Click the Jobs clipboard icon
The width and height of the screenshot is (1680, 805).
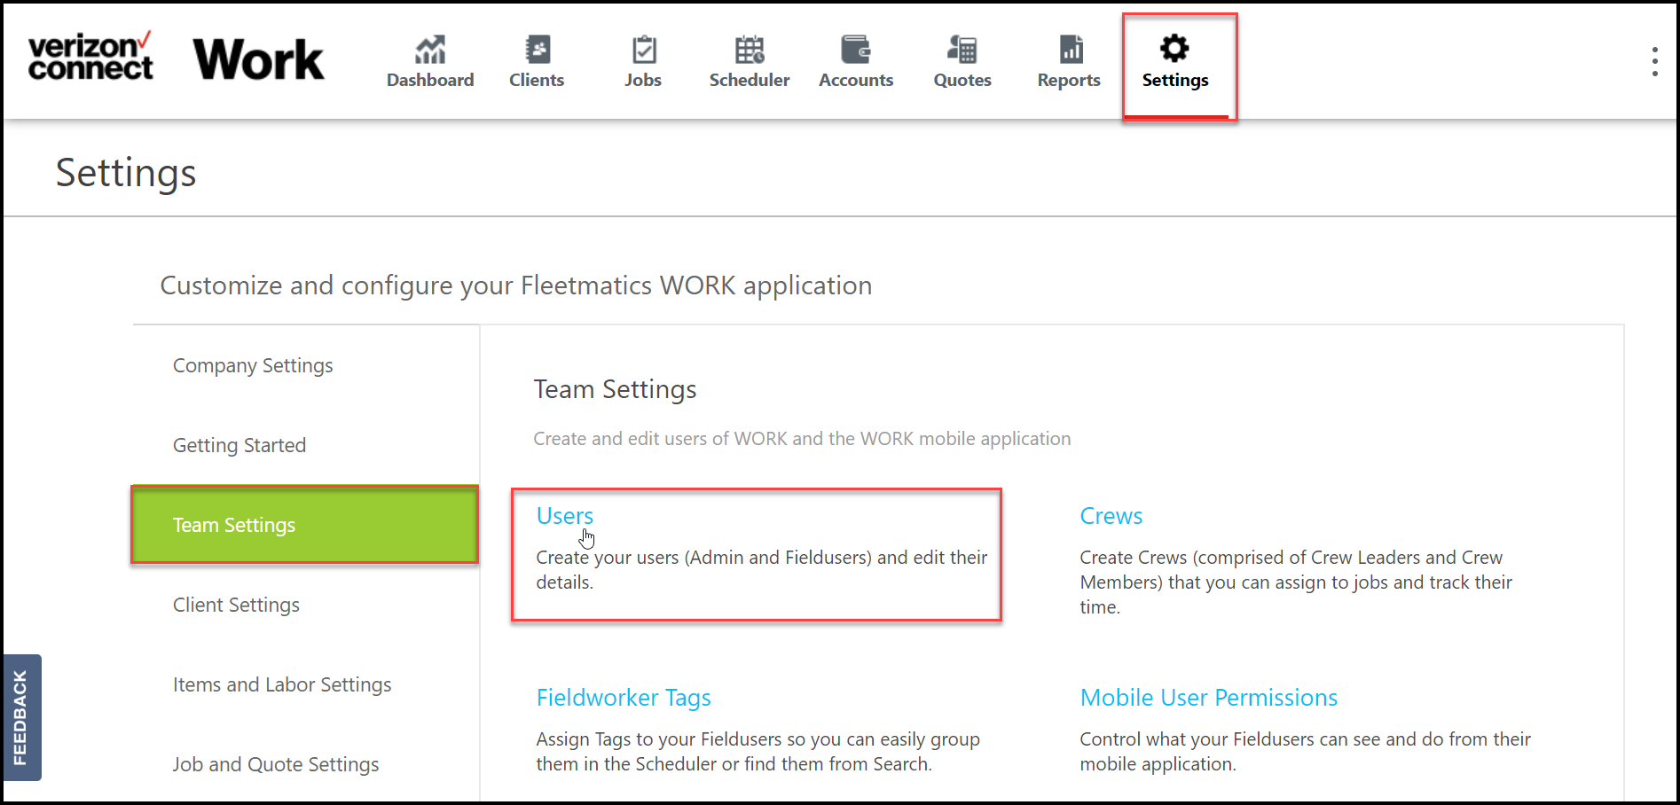[x=644, y=49]
